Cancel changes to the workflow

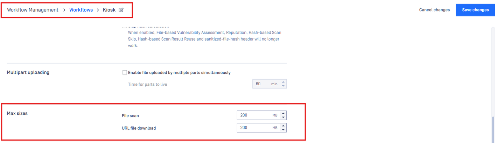click(x=434, y=10)
